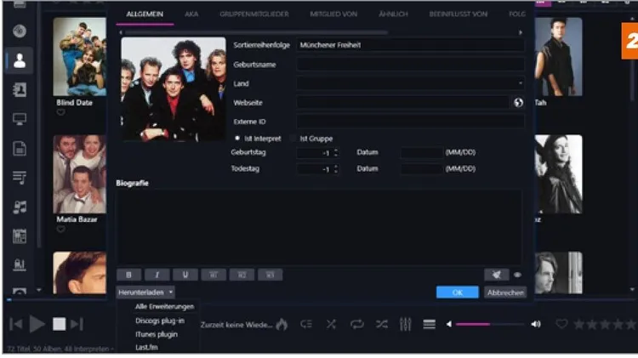The image size is (638, 358).
Task: Start playback with the play button
Action: pos(37,324)
